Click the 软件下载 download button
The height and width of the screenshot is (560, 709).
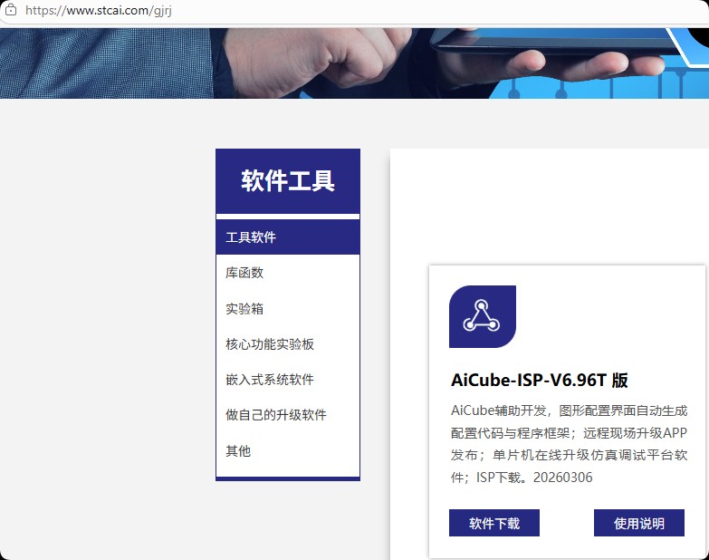pyautogui.click(x=494, y=523)
